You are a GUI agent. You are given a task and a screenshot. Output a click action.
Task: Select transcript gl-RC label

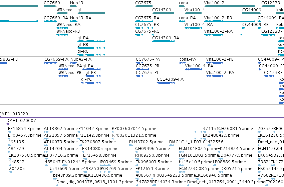click(83, 51)
